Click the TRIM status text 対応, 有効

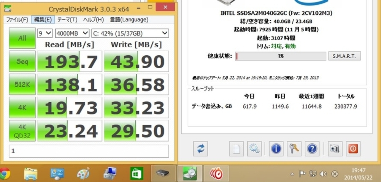point(283,46)
